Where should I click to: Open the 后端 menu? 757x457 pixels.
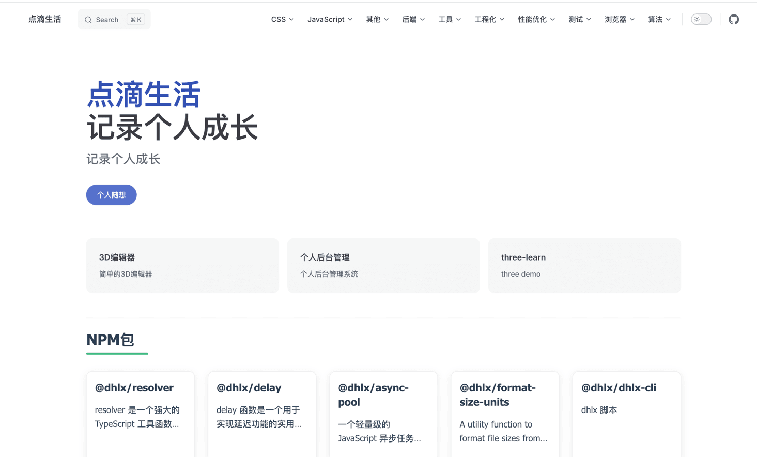tap(413, 20)
